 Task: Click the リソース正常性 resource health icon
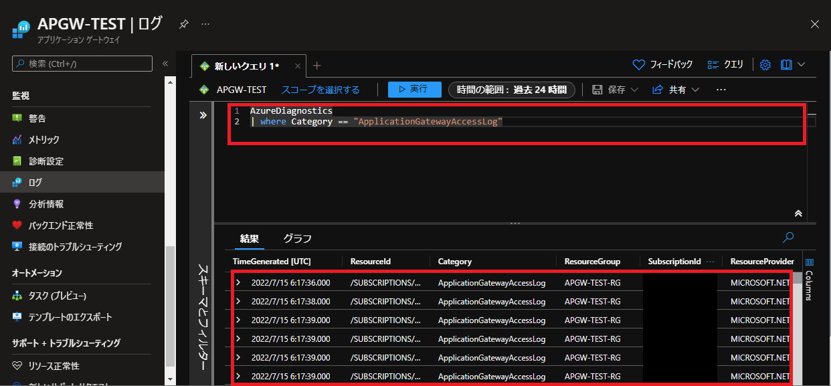tap(17, 366)
